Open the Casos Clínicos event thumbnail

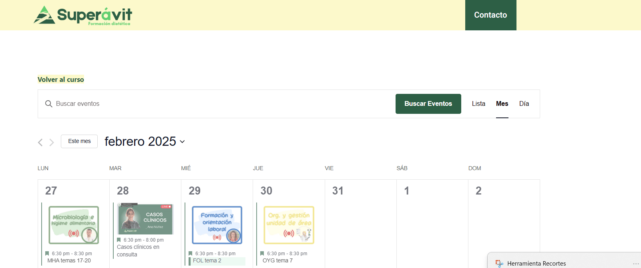(x=145, y=218)
